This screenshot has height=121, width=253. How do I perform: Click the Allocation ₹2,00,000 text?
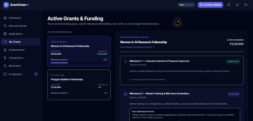(138, 97)
